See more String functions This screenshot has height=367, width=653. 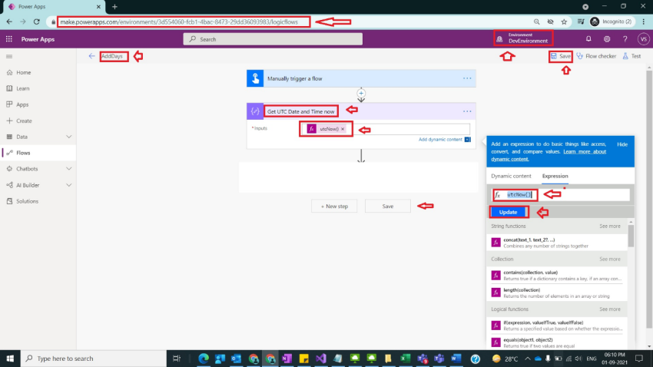(x=610, y=226)
